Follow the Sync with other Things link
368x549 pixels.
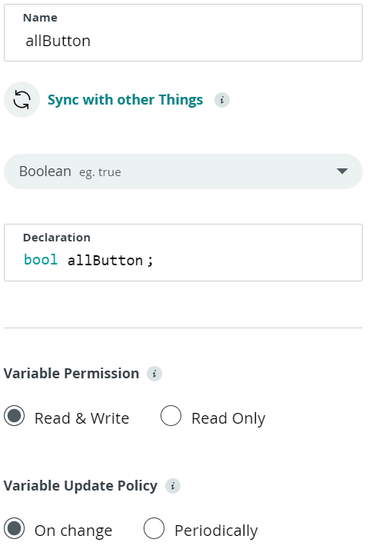coord(125,100)
